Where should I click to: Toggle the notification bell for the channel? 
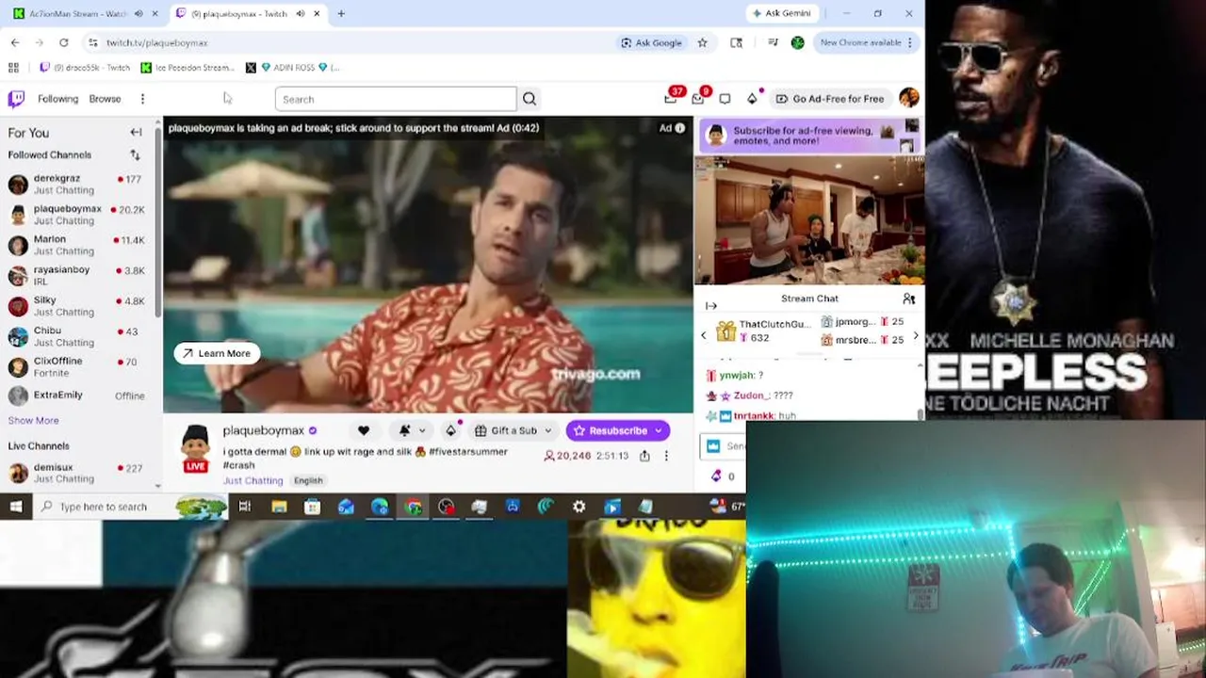(x=405, y=430)
